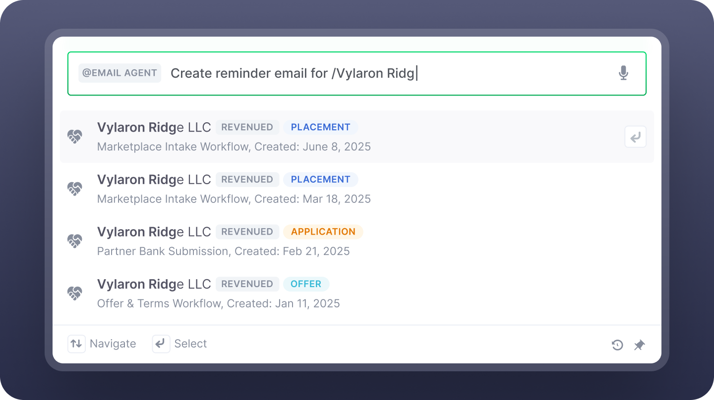Image resolution: width=714 pixels, height=400 pixels.
Task: Select Vylaron Ridge LLC created June 8, 2025
Action: 357,137
